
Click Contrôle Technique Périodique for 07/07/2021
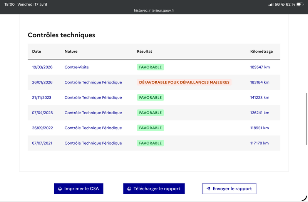tap(93, 143)
